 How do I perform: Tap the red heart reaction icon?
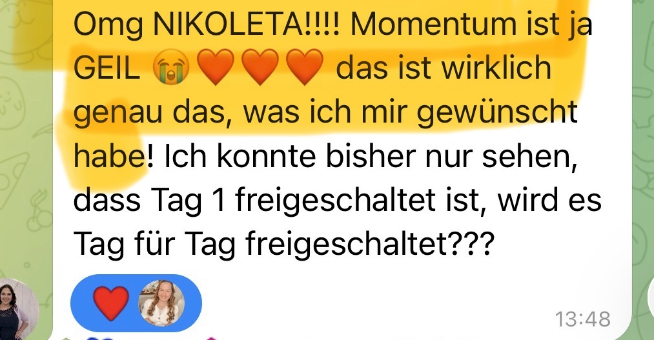coord(110,303)
